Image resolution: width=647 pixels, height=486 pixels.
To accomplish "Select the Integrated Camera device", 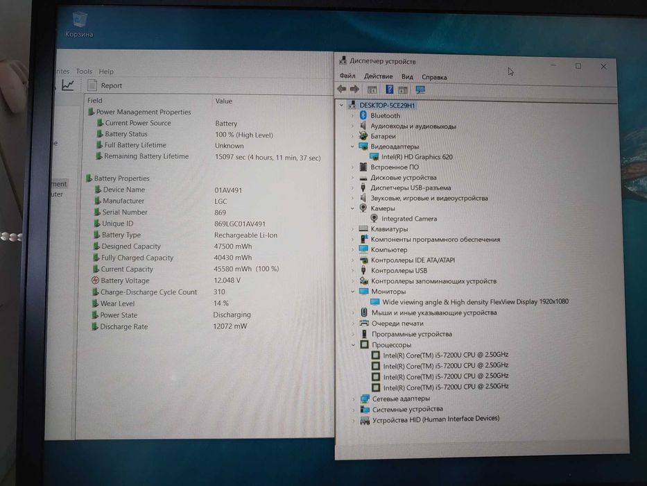I will [x=409, y=219].
